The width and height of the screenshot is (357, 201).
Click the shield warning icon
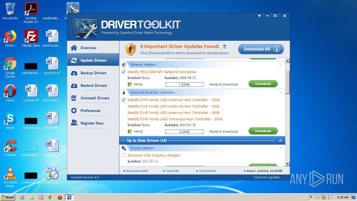pos(131,49)
